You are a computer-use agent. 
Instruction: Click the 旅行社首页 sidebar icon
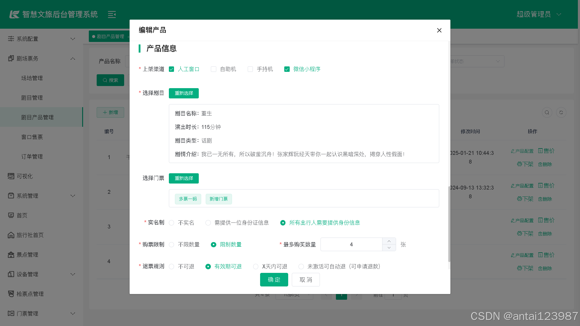(11, 235)
